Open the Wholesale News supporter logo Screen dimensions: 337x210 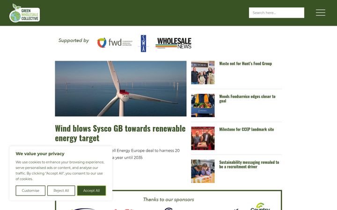point(174,43)
